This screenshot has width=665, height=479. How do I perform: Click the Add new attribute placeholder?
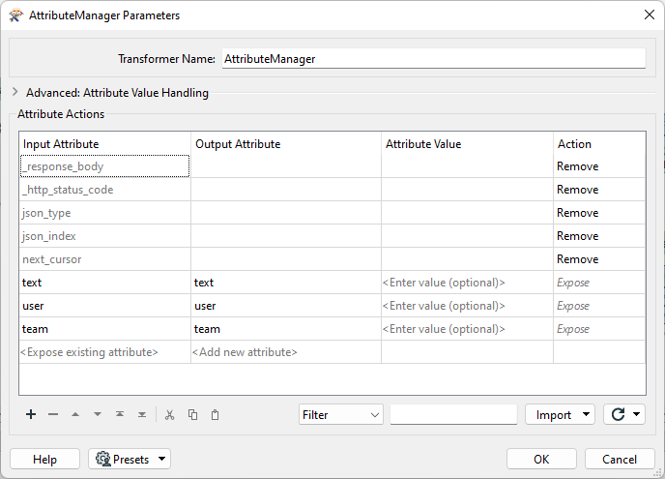click(286, 352)
